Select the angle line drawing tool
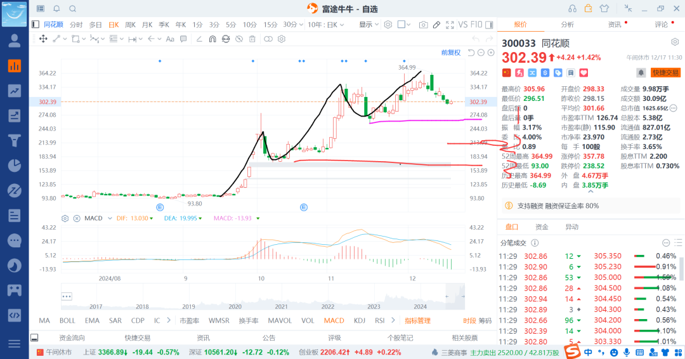Image resolution: width=685 pixels, height=359 pixels. point(199,39)
